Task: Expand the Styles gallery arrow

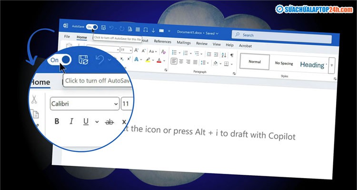Action: (x=332, y=65)
